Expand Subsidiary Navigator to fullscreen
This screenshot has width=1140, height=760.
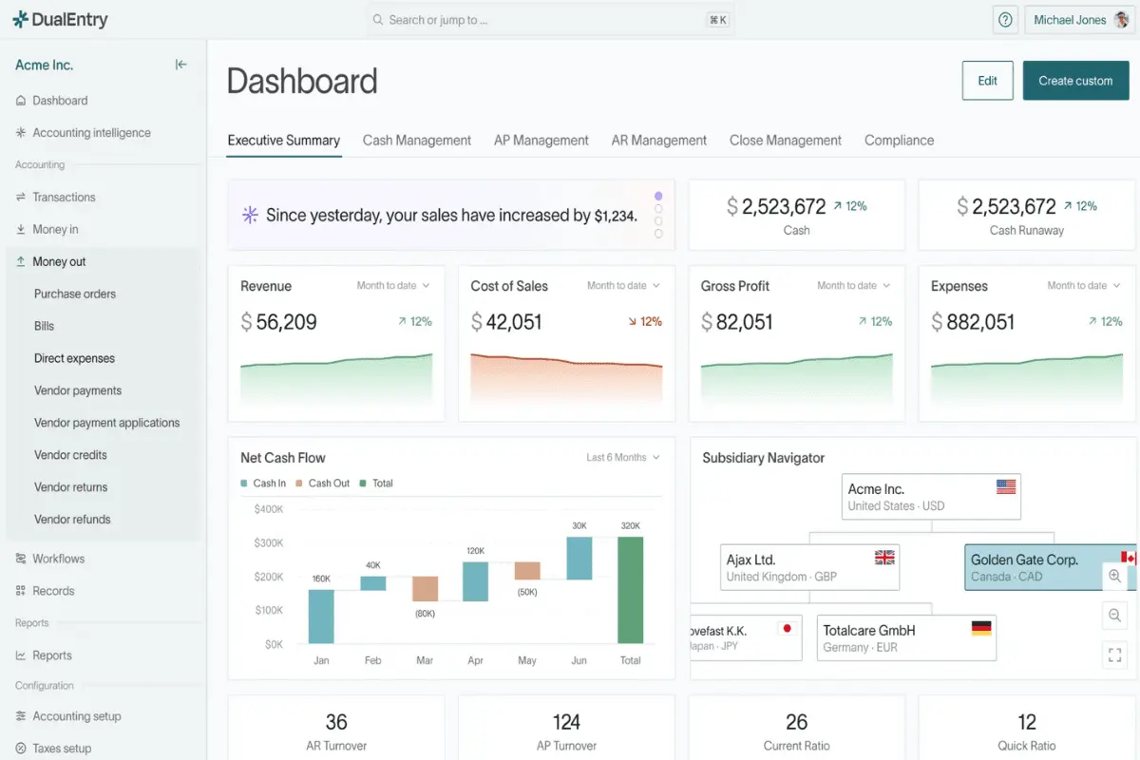click(x=1115, y=655)
